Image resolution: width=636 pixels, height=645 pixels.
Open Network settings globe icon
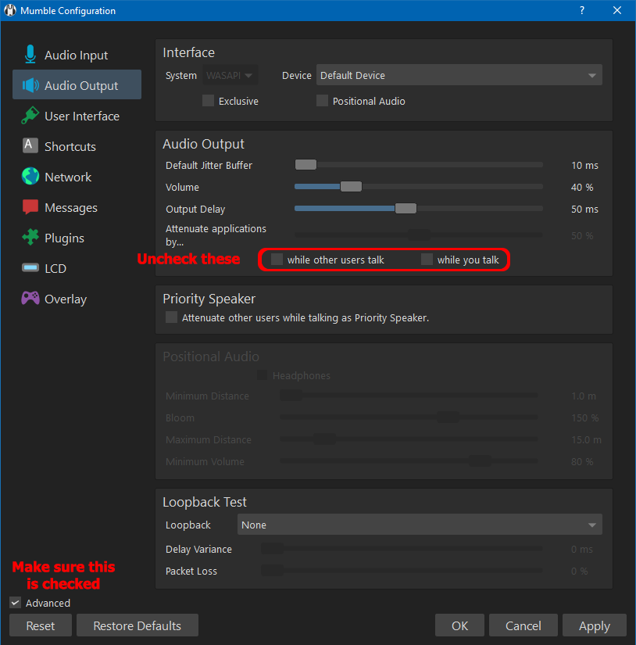click(30, 177)
